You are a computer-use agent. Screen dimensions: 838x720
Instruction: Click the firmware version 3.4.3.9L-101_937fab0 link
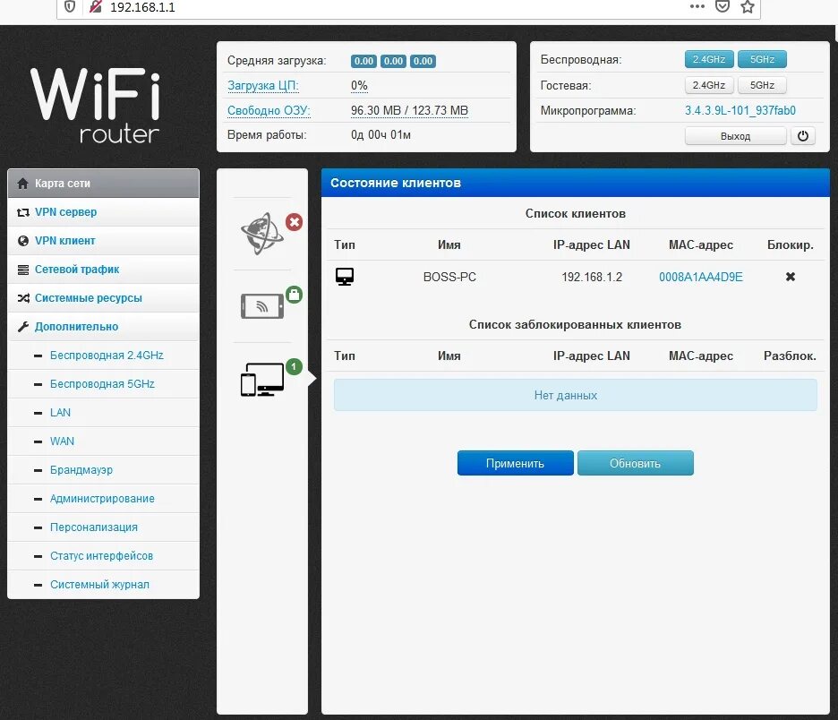[740, 111]
